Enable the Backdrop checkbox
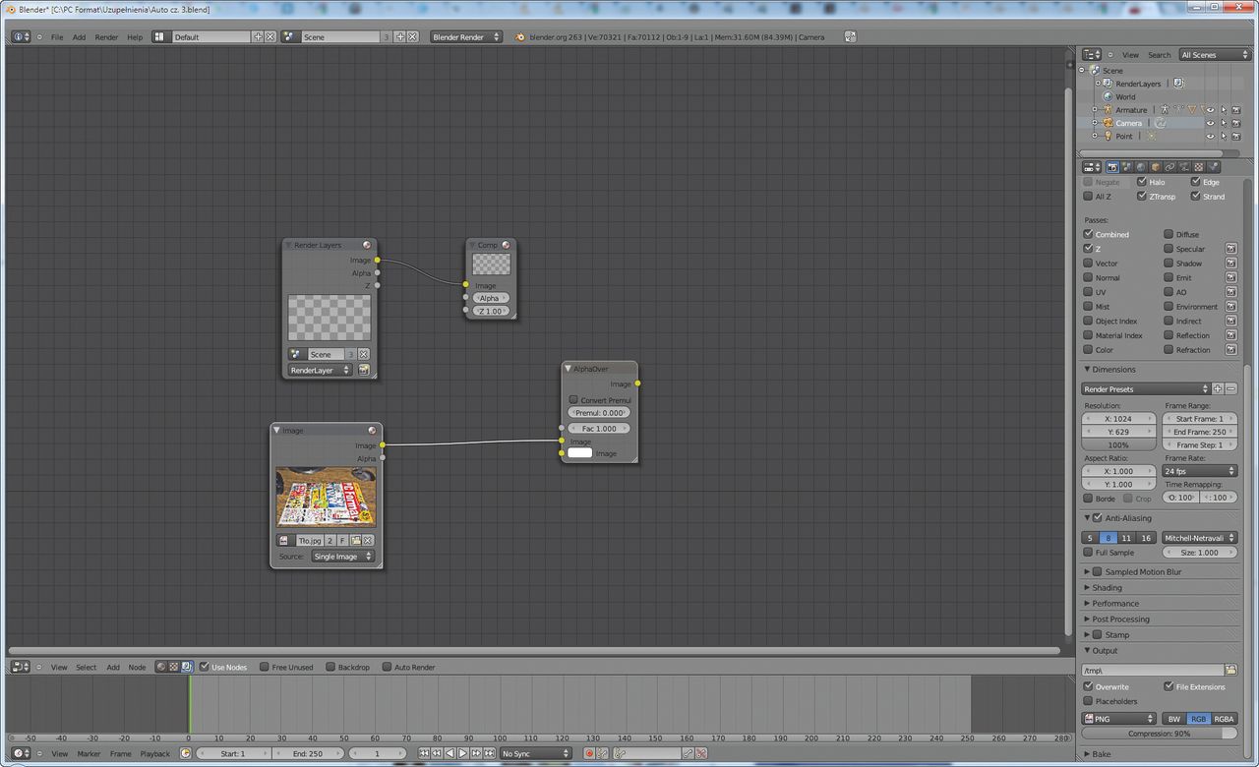 click(330, 667)
